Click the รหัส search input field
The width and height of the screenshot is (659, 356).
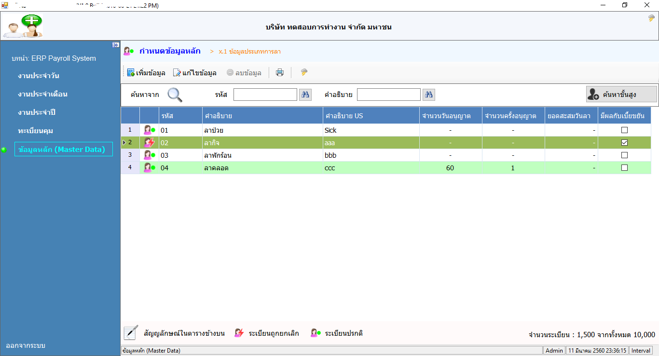click(x=265, y=95)
